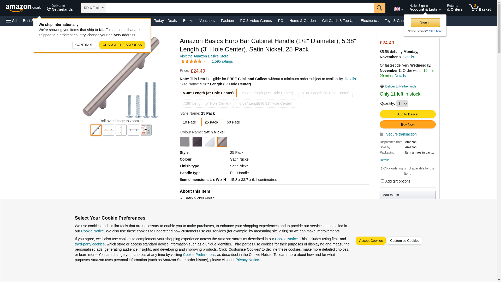501x282 pixels.
Task: Expand the DIY & Tools search category dropdown
Action: 93,8
